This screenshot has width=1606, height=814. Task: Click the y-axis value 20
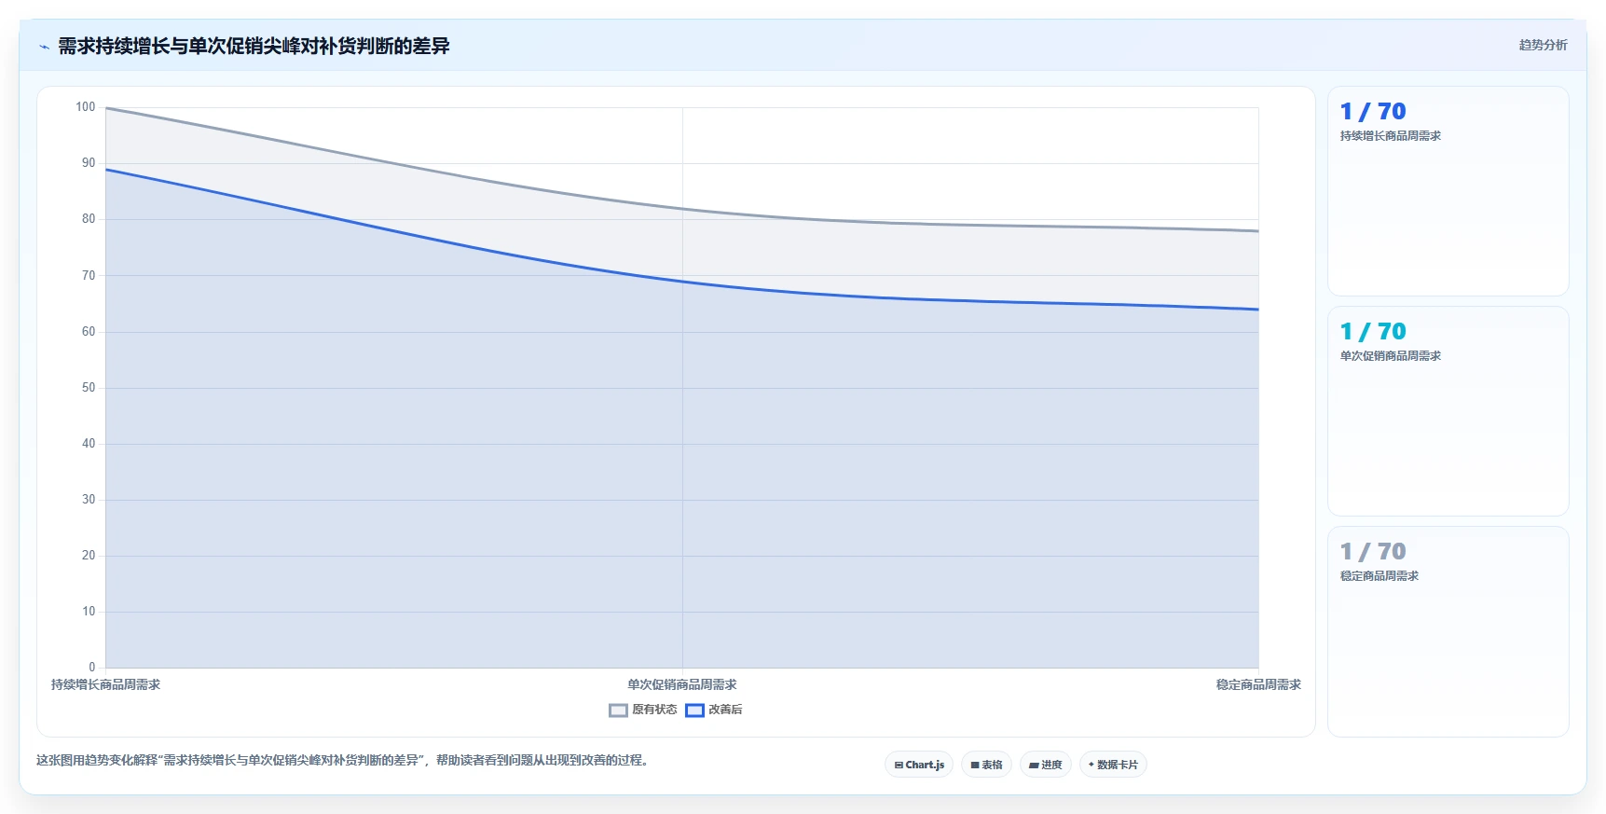click(89, 556)
